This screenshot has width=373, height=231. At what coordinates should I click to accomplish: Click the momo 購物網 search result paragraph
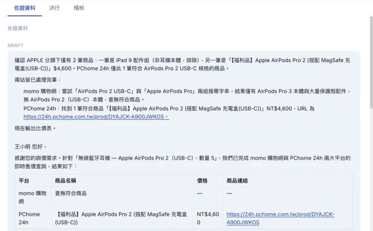click(187, 96)
